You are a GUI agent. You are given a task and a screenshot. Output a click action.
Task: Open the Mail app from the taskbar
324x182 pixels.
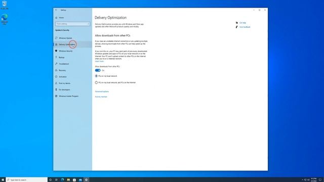pyautogui.click(x=80, y=180)
